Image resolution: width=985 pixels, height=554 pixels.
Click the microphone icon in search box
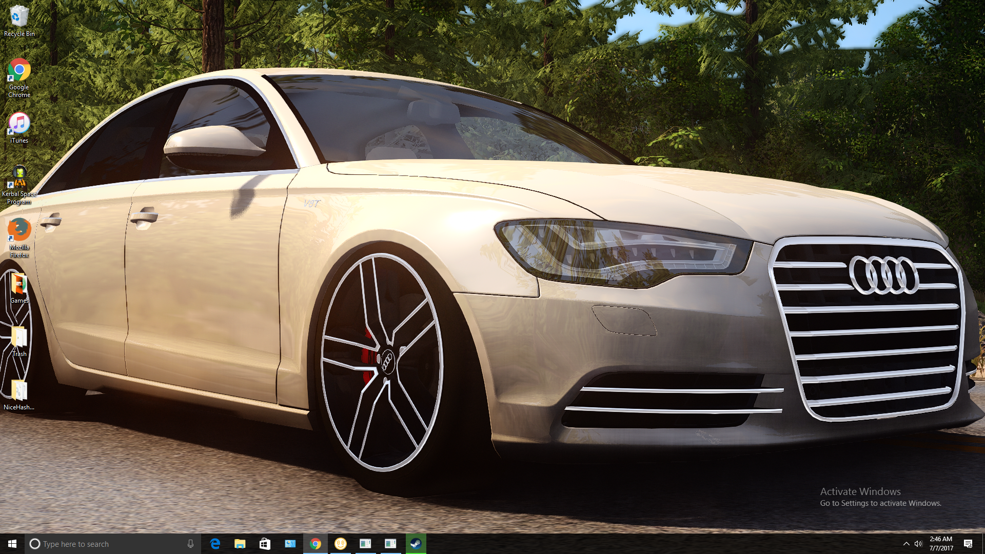(x=190, y=544)
